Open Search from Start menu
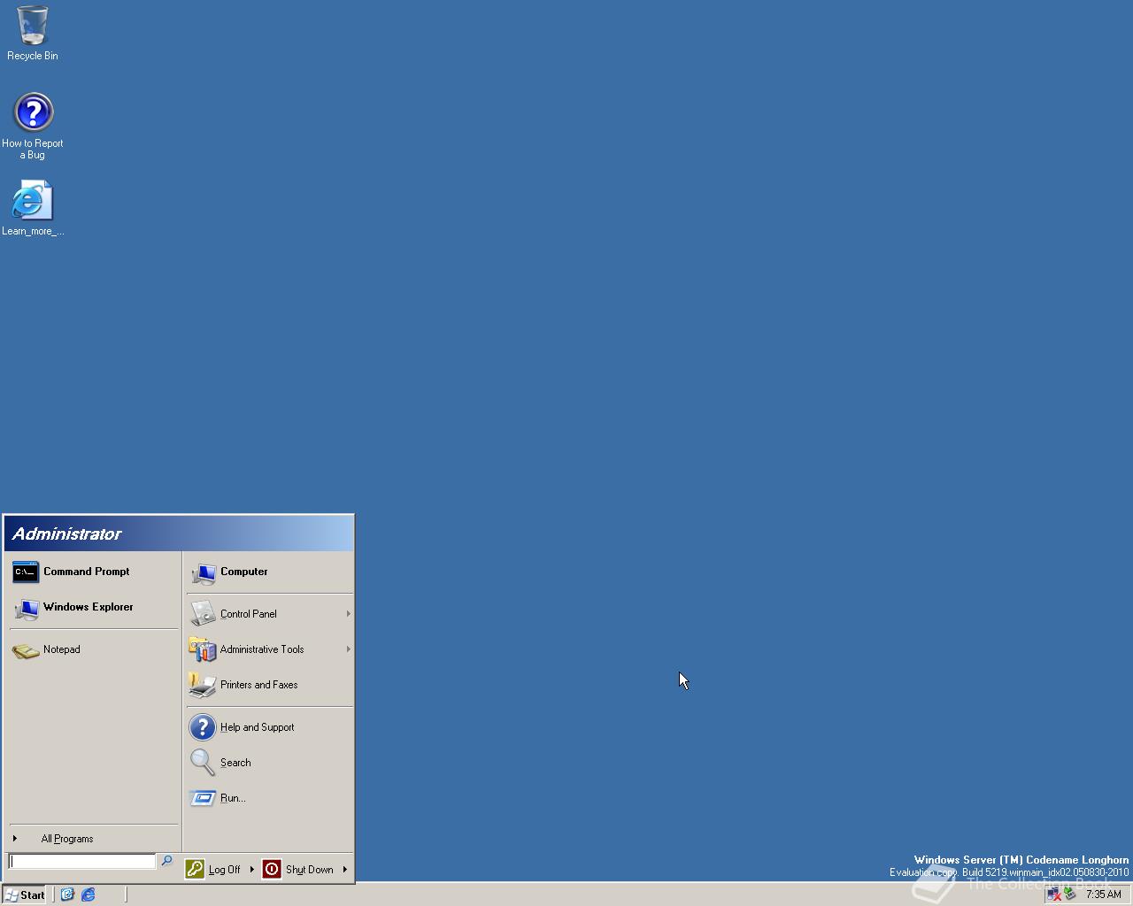 tap(269, 763)
